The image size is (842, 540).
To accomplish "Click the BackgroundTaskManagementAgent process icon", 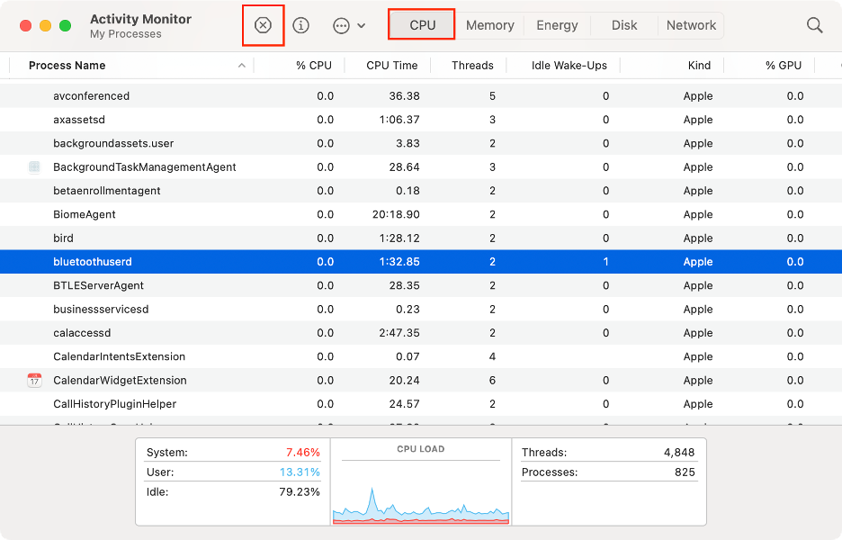I will [x=33, y=166].
